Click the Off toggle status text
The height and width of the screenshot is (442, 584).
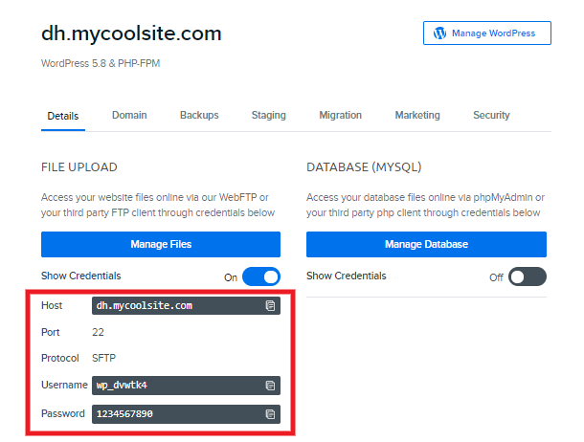(x=496, y=277)
